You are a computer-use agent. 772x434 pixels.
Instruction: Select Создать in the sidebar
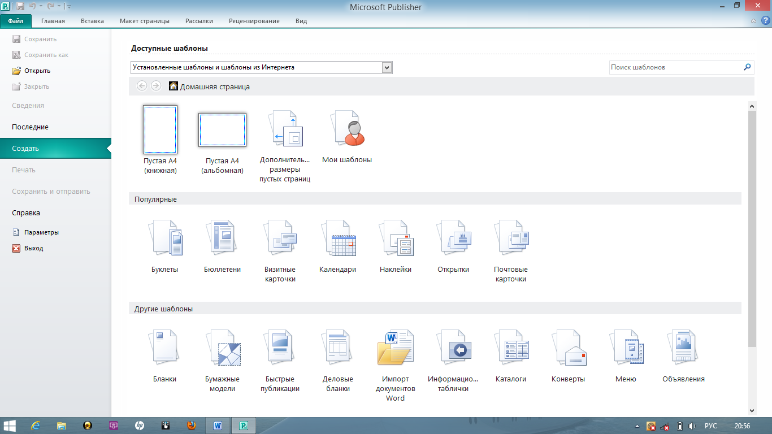[55, 149]
